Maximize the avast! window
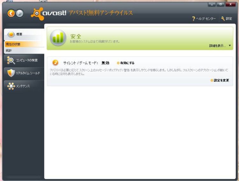 221,4
